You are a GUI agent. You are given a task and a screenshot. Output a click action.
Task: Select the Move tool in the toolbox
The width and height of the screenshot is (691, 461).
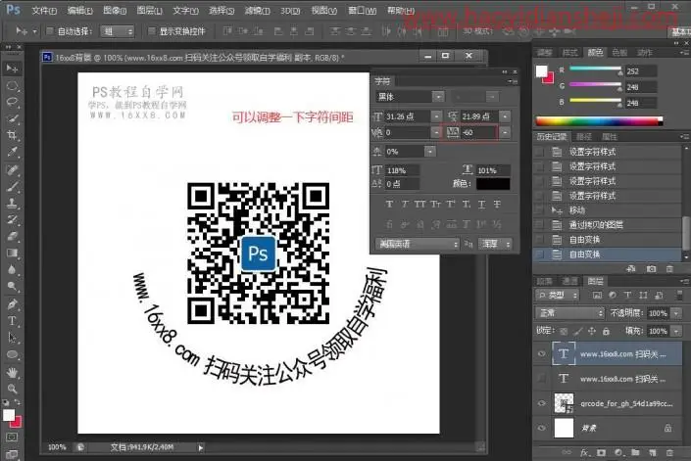(x=12, y=69)
